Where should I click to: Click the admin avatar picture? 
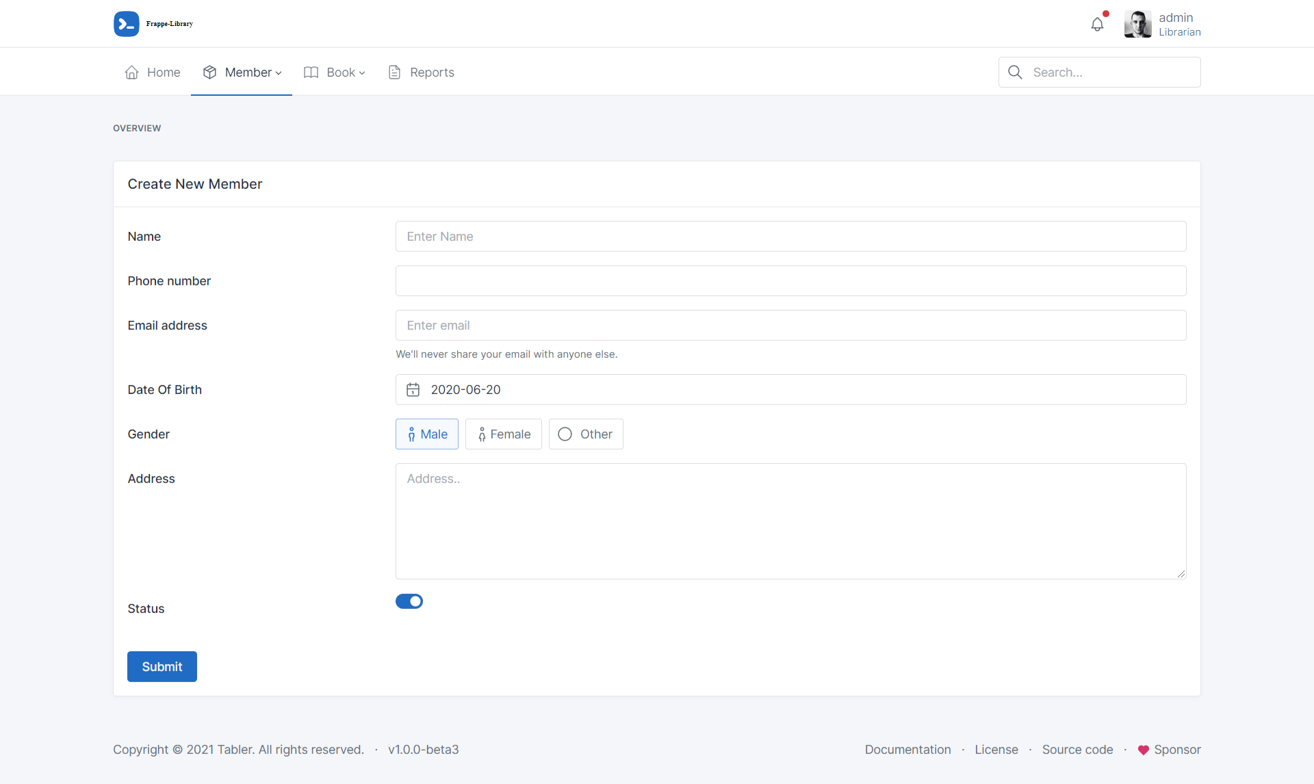[1137, 25]
